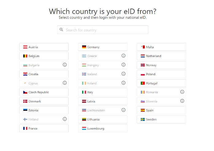Pick Sweden as your eID country

coord(161,119)
